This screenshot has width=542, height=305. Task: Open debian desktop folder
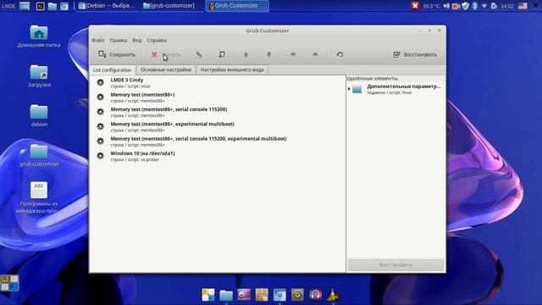[x=39, y=116]
